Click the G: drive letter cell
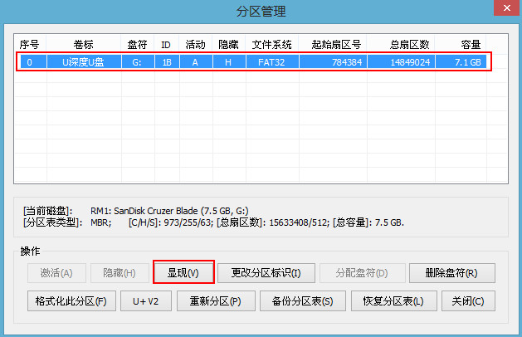Image resolution: width=522 pixels, height=337 pixels. click(138, 62)
